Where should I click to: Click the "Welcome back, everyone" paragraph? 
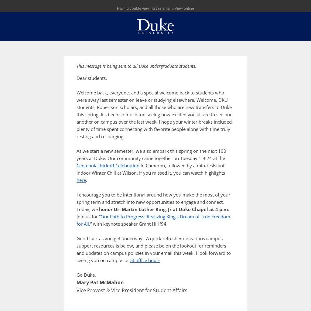(x=154, y=114)
